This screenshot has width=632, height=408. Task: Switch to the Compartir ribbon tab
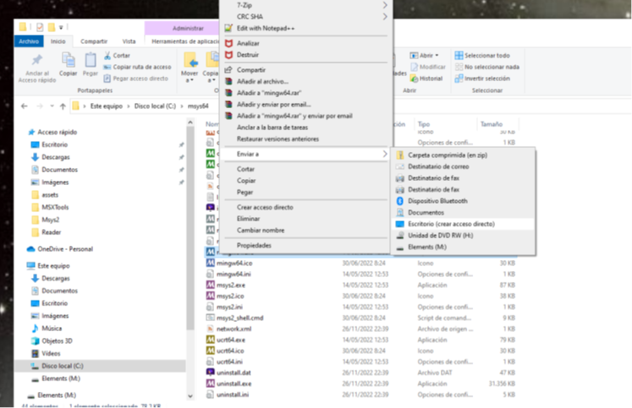click(94, 41)
